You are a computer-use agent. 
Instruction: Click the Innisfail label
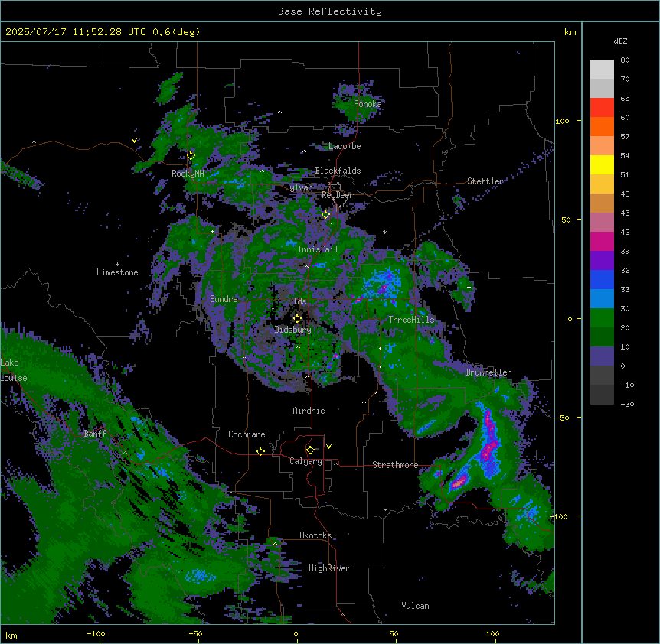[x=318, y=249]
